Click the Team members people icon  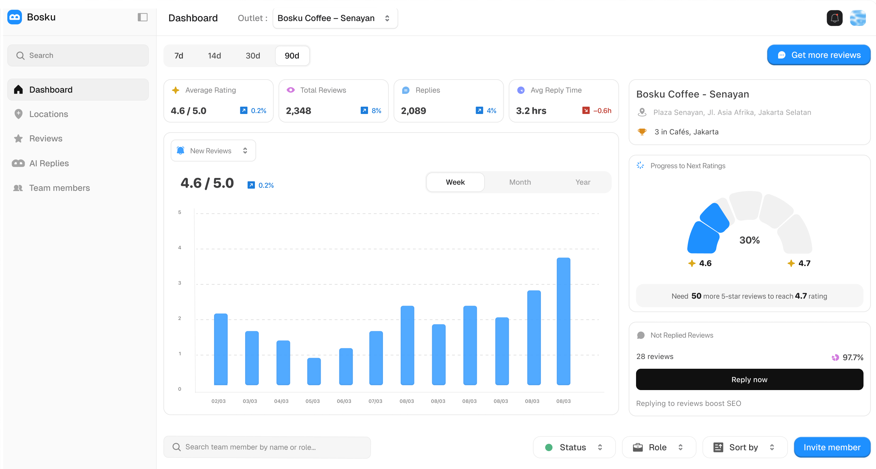(18, 188)
